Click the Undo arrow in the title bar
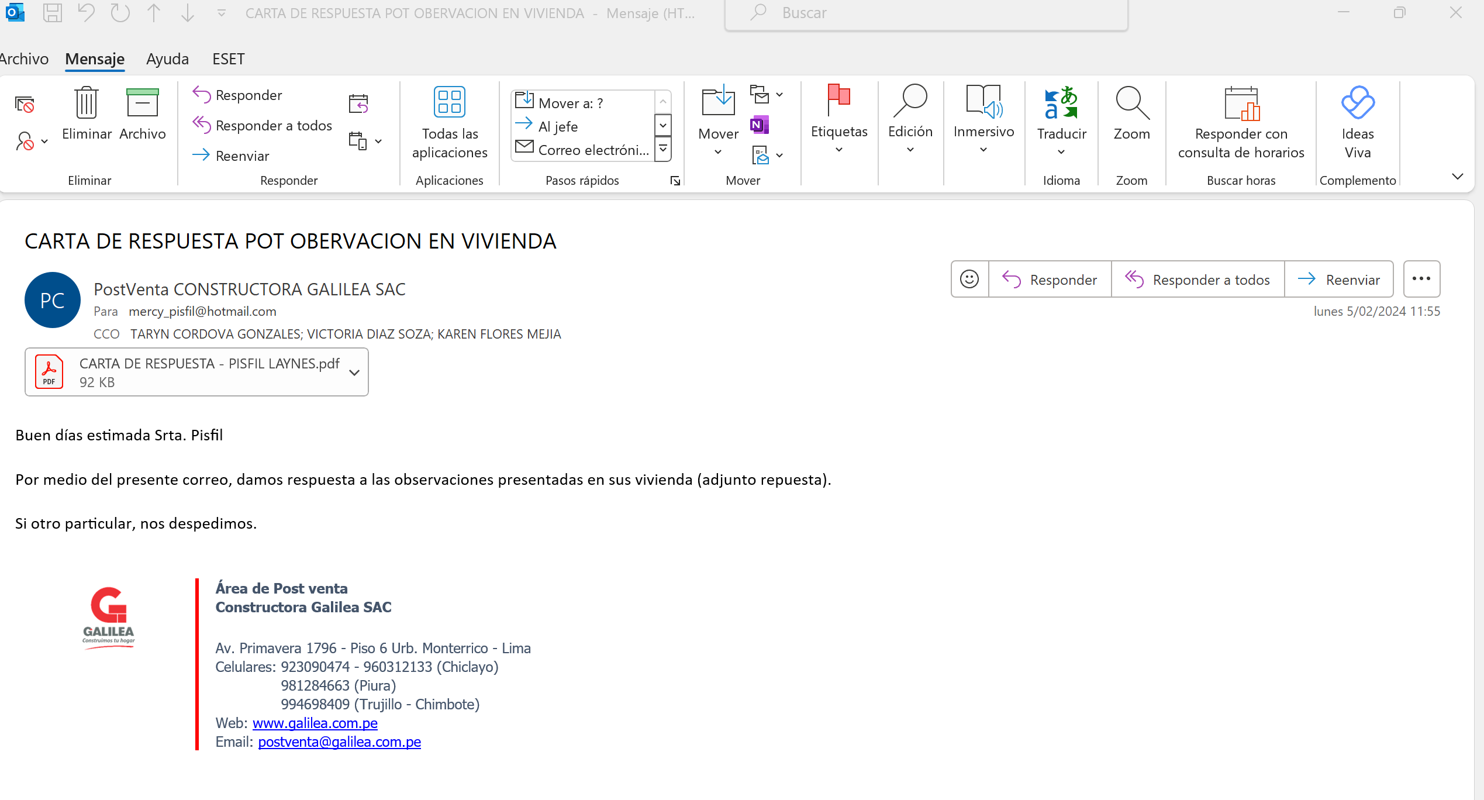Screen dimensions: 1484x800 [86, 13]
